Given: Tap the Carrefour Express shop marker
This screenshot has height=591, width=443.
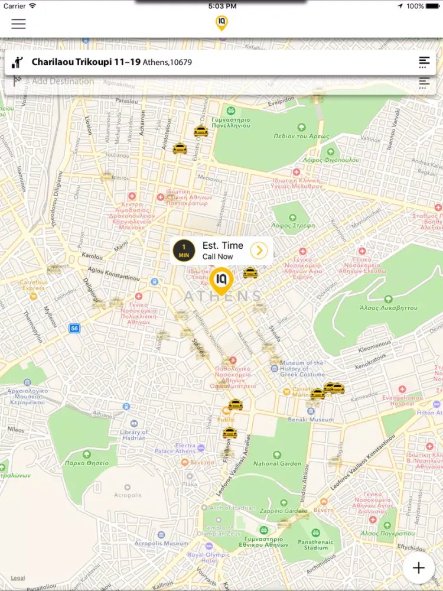Looking at the screenshot, I should coord(34,296).
